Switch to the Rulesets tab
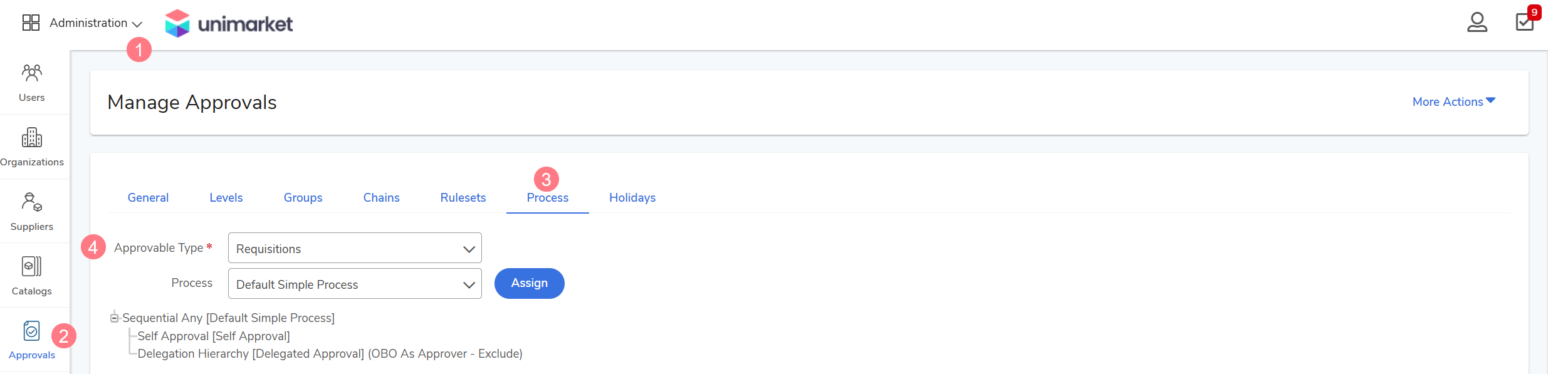This screenshot has height=374, width=1548. (x=463, y=198)
